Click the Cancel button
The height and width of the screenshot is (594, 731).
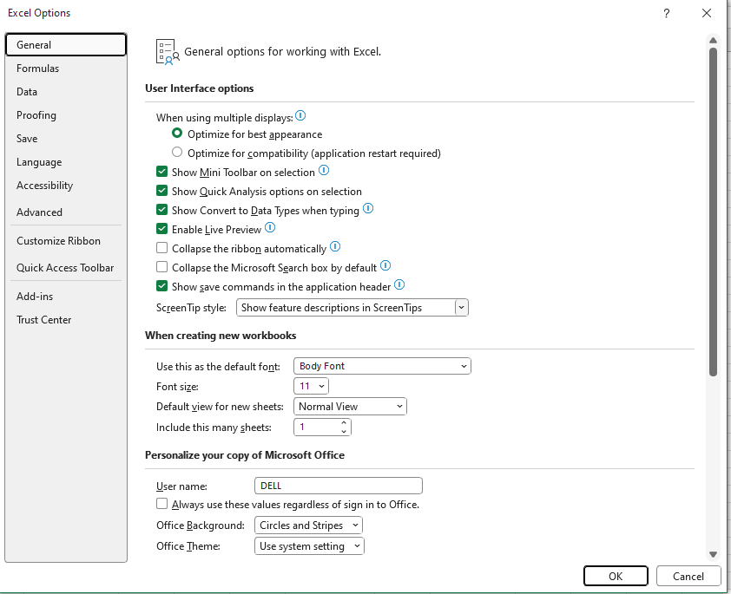(688, 577)
